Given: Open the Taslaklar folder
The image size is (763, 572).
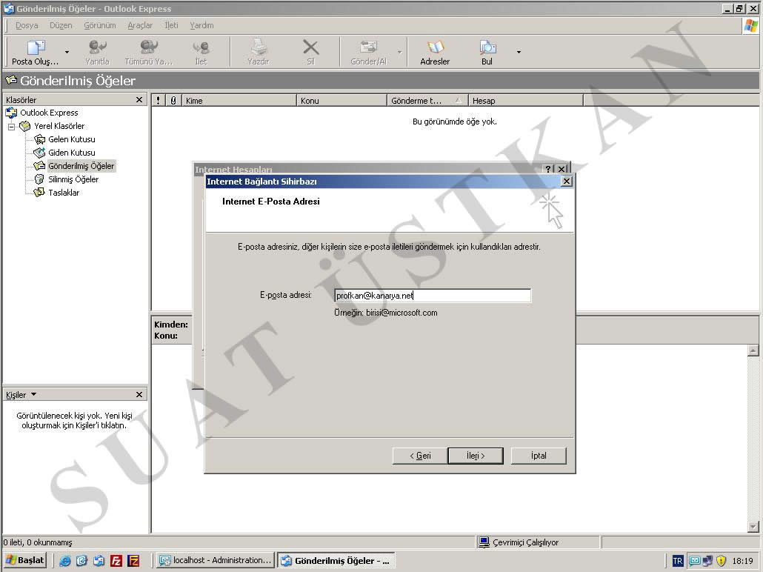Looking at the screenshot, I should click(64, 193).
